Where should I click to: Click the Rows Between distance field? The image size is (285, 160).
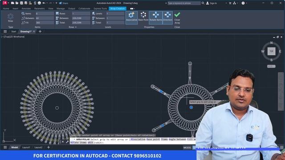[81, 18]
